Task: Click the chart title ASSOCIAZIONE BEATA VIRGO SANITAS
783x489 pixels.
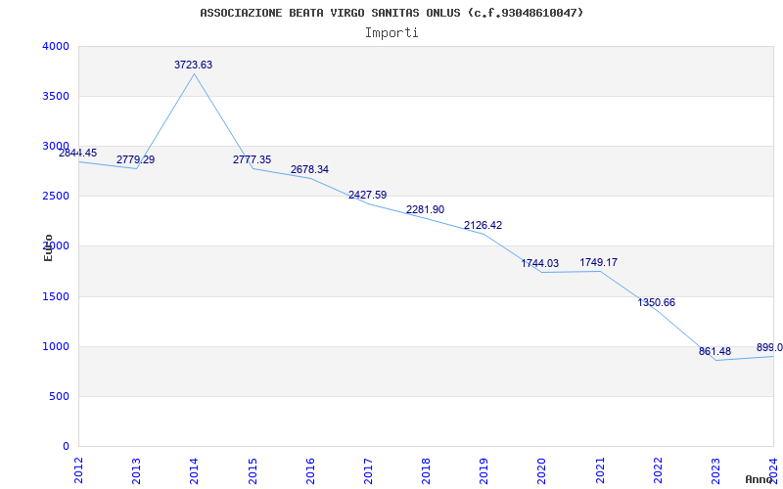Action: (x=391, y=13)
